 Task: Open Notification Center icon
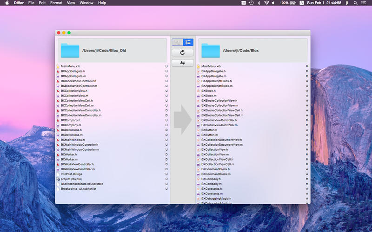364,3
